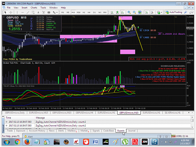Set timeframe to M1
196x147 pixels.
tap(63, 12)
